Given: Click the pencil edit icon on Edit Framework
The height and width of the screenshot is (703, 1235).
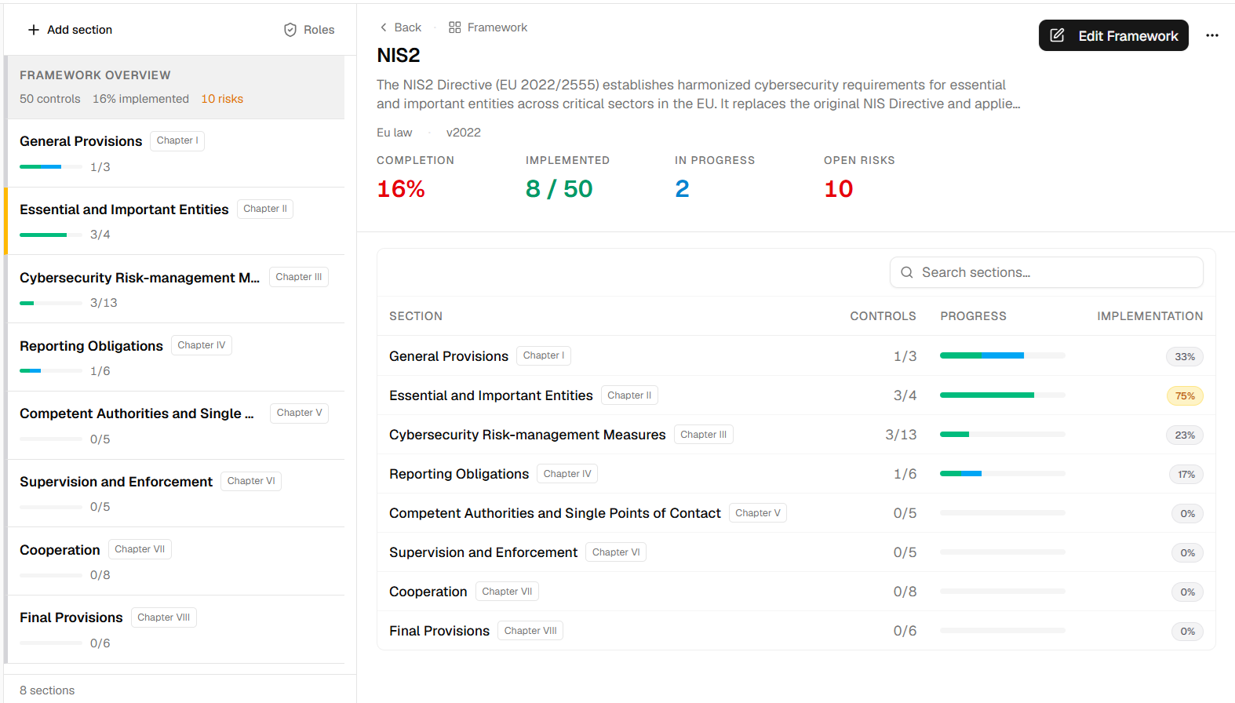Looking at the screenshot, I should (x=1058, y=35).
